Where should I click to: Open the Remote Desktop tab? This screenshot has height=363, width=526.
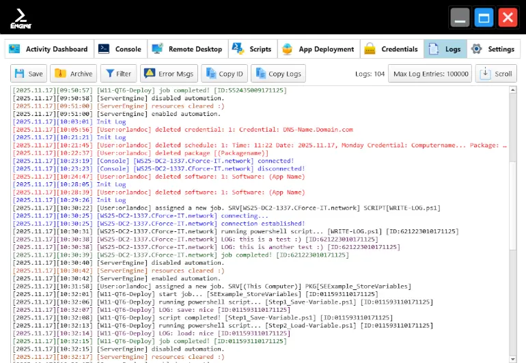pyautogui.click(x=187, y=49)
